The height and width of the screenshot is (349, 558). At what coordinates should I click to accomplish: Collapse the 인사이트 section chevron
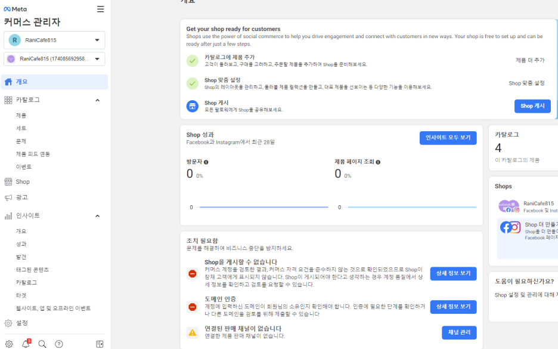tap(98, 216)
